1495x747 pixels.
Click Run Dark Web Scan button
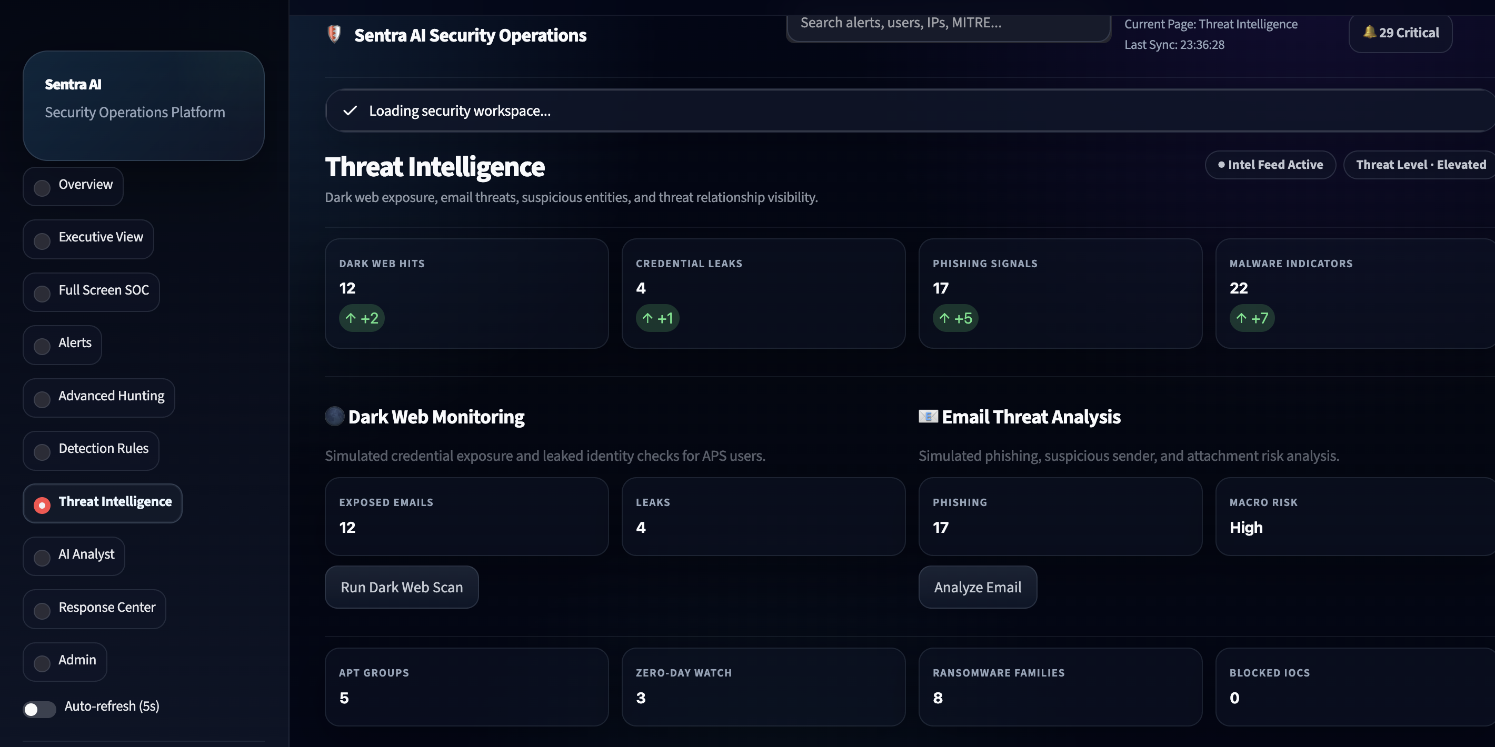[402, 587]
